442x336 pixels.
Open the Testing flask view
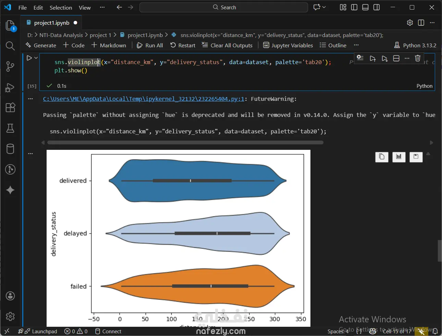click(10, 128)
